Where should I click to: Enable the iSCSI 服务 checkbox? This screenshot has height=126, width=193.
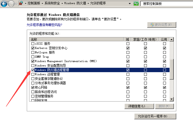(33, 44)
